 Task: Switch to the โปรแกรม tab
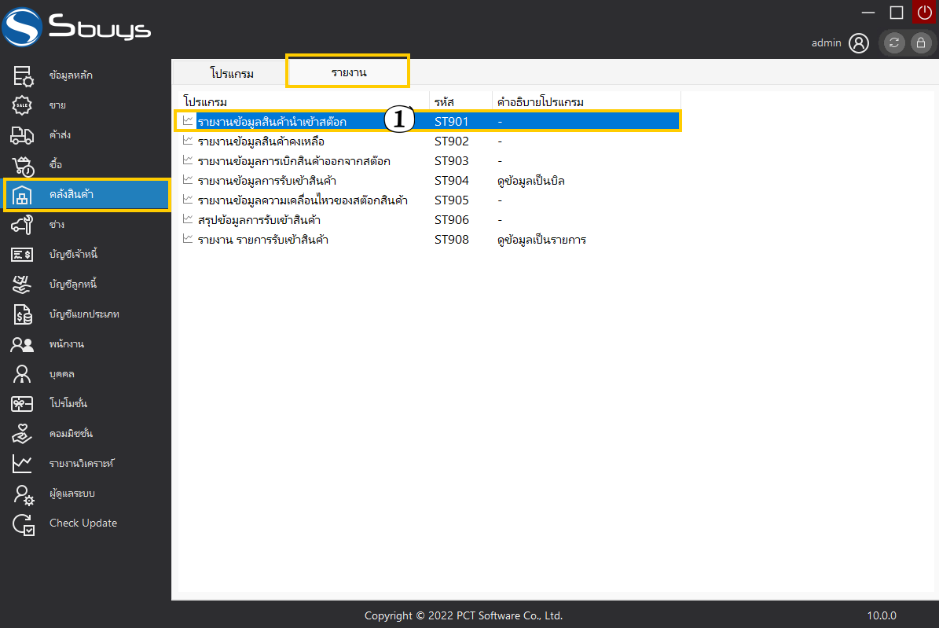pyautogui.click(x=232, y=73)
